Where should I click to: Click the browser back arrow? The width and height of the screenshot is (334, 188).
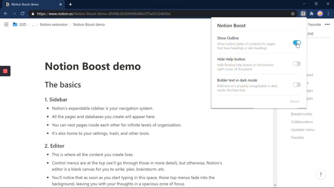tap(6, 14)
